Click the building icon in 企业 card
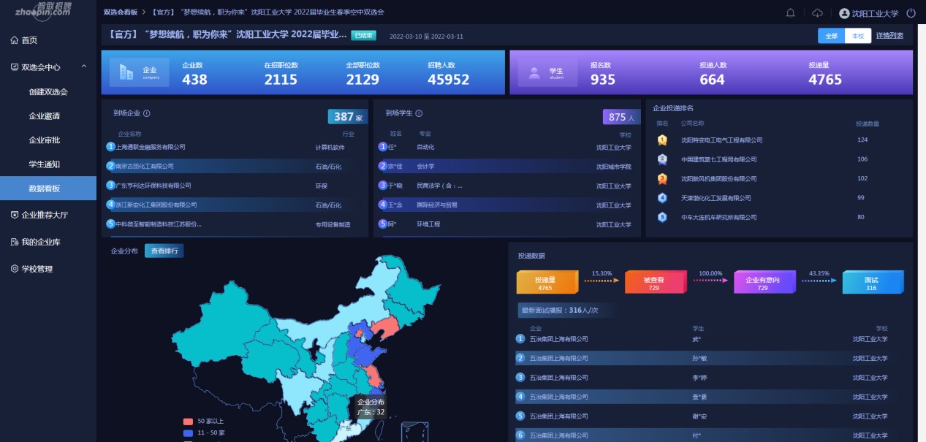926x442 pixels. click(126, 72)
